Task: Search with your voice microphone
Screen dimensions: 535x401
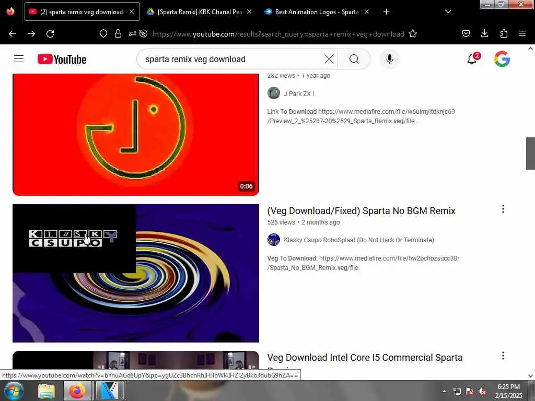Action: click(390, 59)
